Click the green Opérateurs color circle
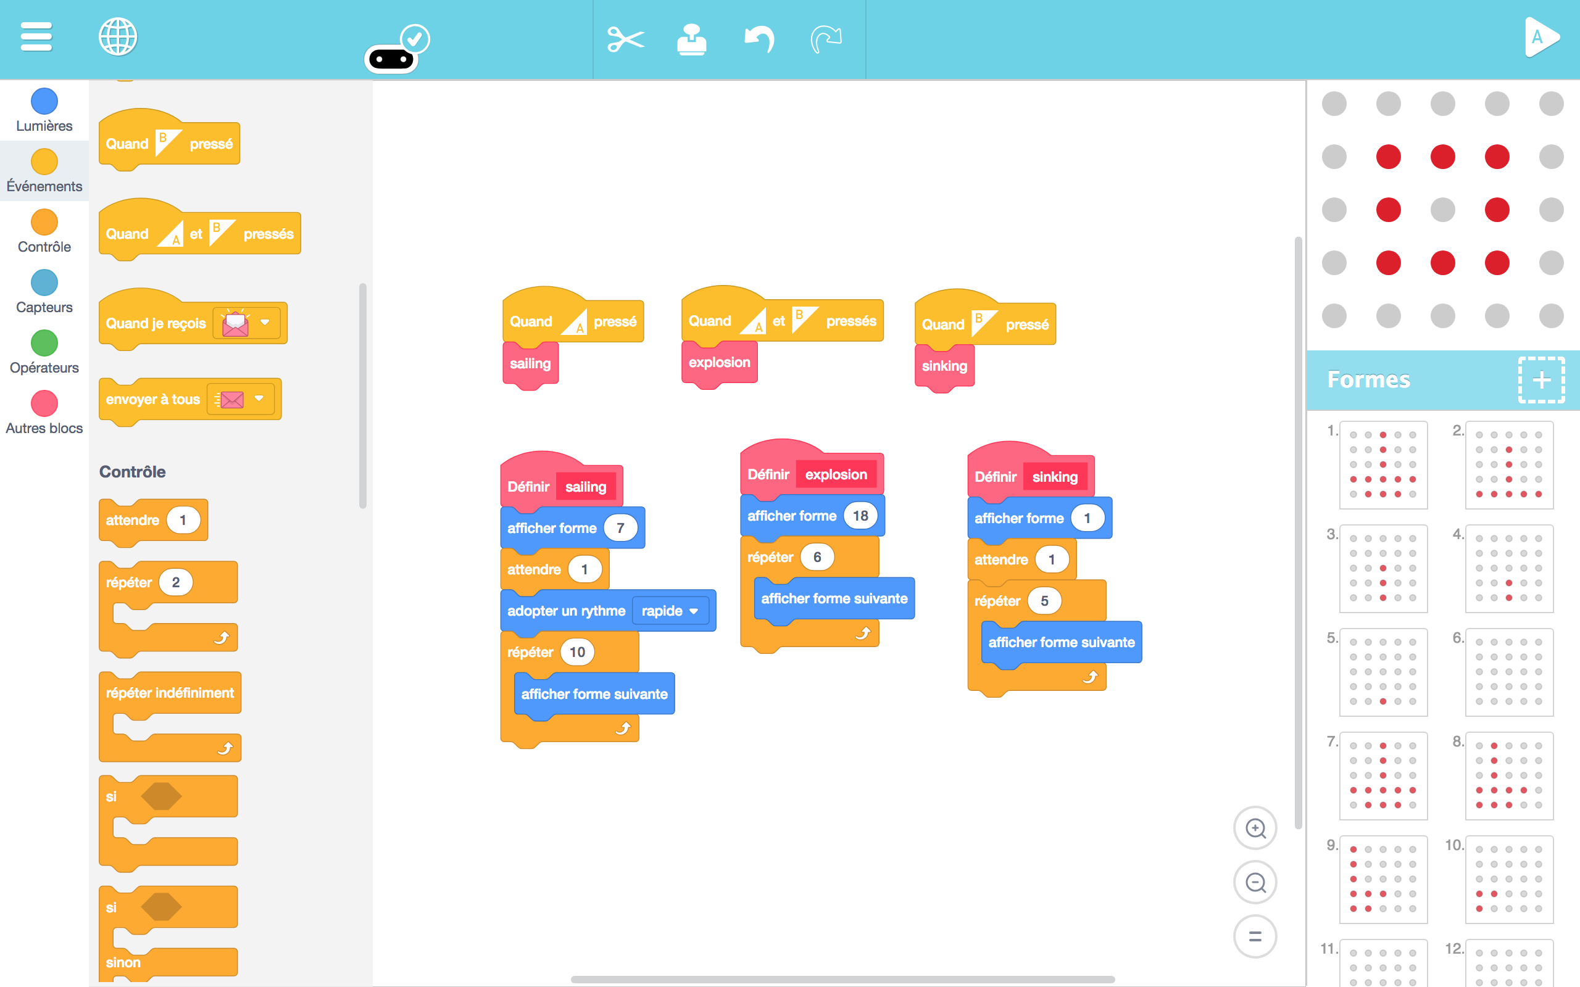 [x=43, y=344]
